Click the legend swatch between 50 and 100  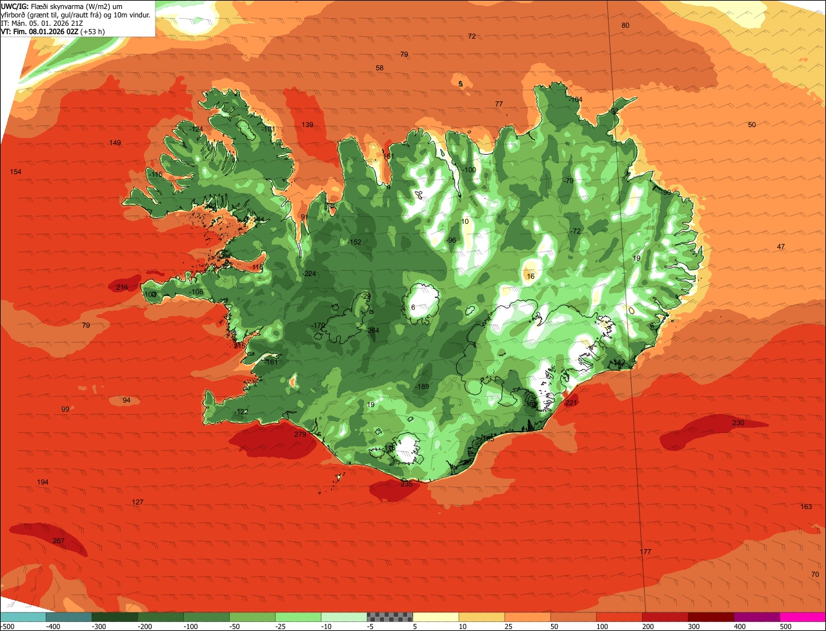click(573, 617)
